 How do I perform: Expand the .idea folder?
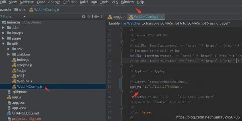click(3, 28)
